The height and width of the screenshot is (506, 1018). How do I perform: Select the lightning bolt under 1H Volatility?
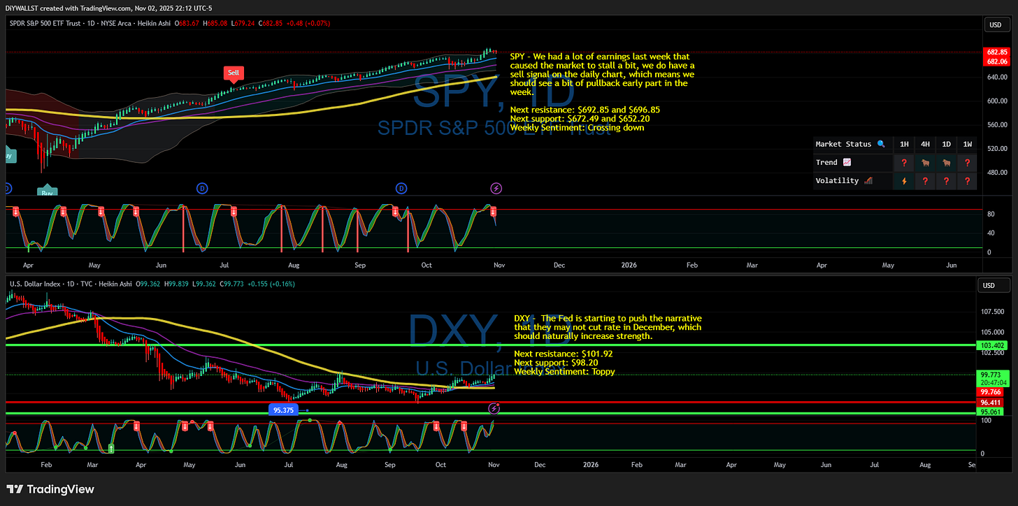pos(904,180)
